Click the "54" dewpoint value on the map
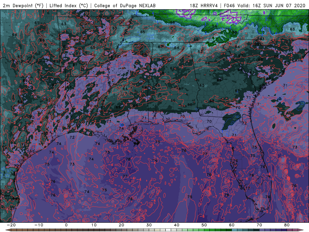This screenshot has width=309, height=232. (214, 26)
